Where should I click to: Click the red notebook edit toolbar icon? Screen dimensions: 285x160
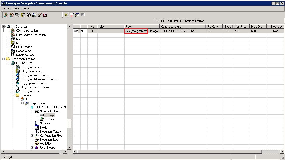click(45, 15)
